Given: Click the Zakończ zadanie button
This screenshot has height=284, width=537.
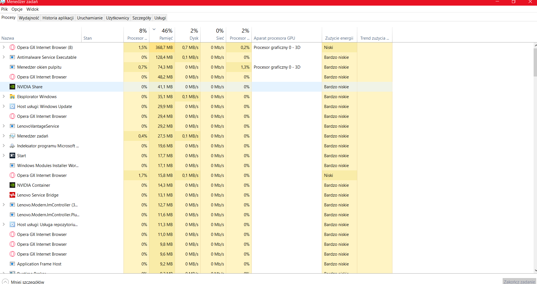Looking at the screenshot, I should point(519,282).
